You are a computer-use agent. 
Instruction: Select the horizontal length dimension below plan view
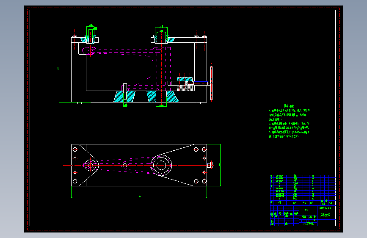point(139,196)
